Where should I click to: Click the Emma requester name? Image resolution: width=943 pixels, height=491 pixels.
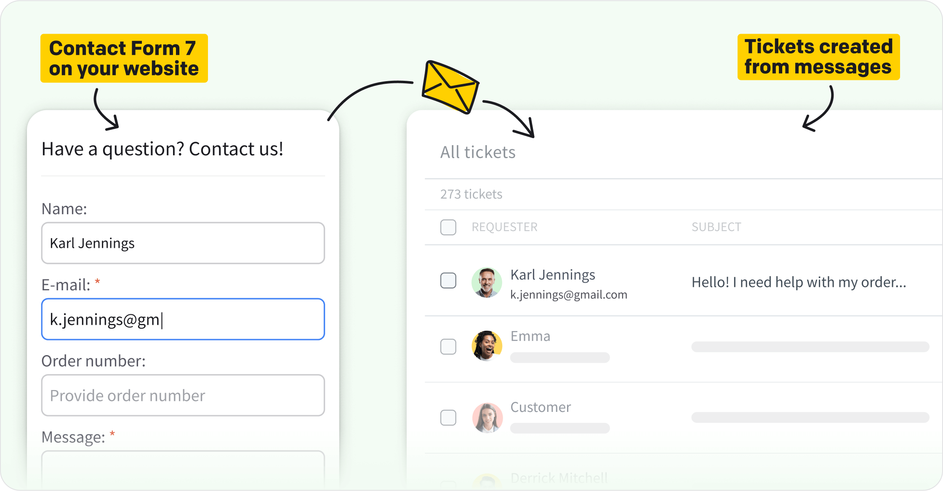pos(530,336)
